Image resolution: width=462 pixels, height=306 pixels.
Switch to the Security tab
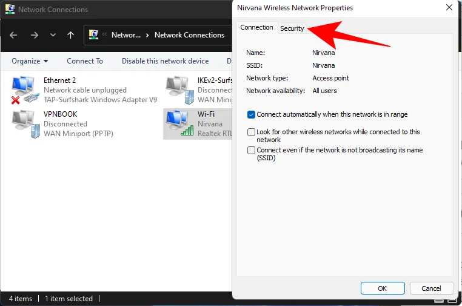[x=292, y=28]
